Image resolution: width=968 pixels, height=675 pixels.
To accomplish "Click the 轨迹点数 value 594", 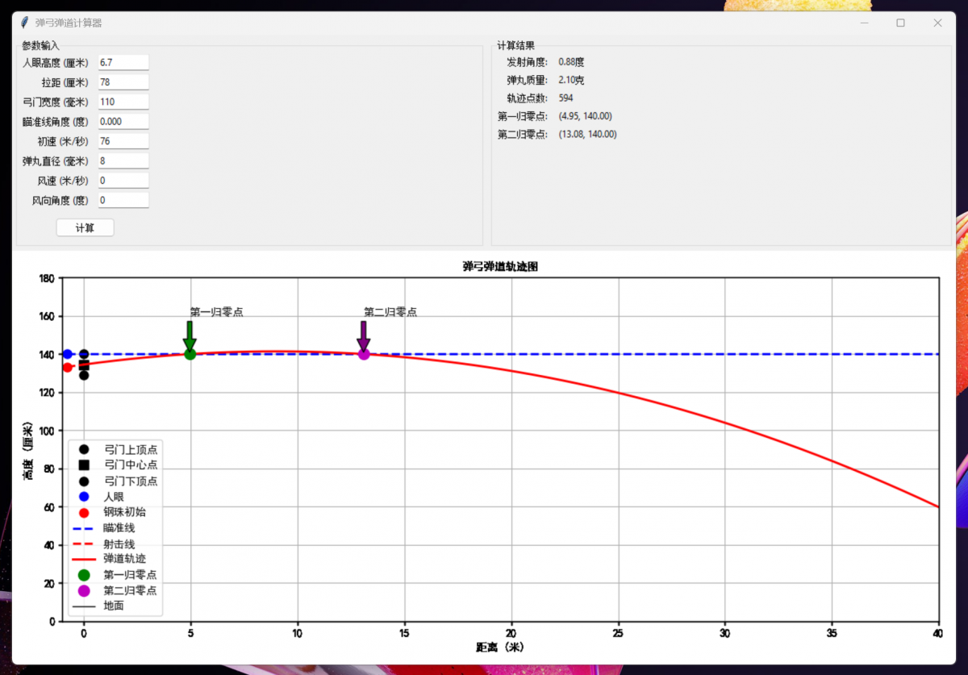I will coord(566,98).
